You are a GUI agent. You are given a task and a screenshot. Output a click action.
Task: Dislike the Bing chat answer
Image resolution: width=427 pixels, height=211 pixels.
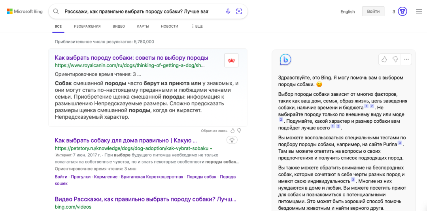click(395, 59)
